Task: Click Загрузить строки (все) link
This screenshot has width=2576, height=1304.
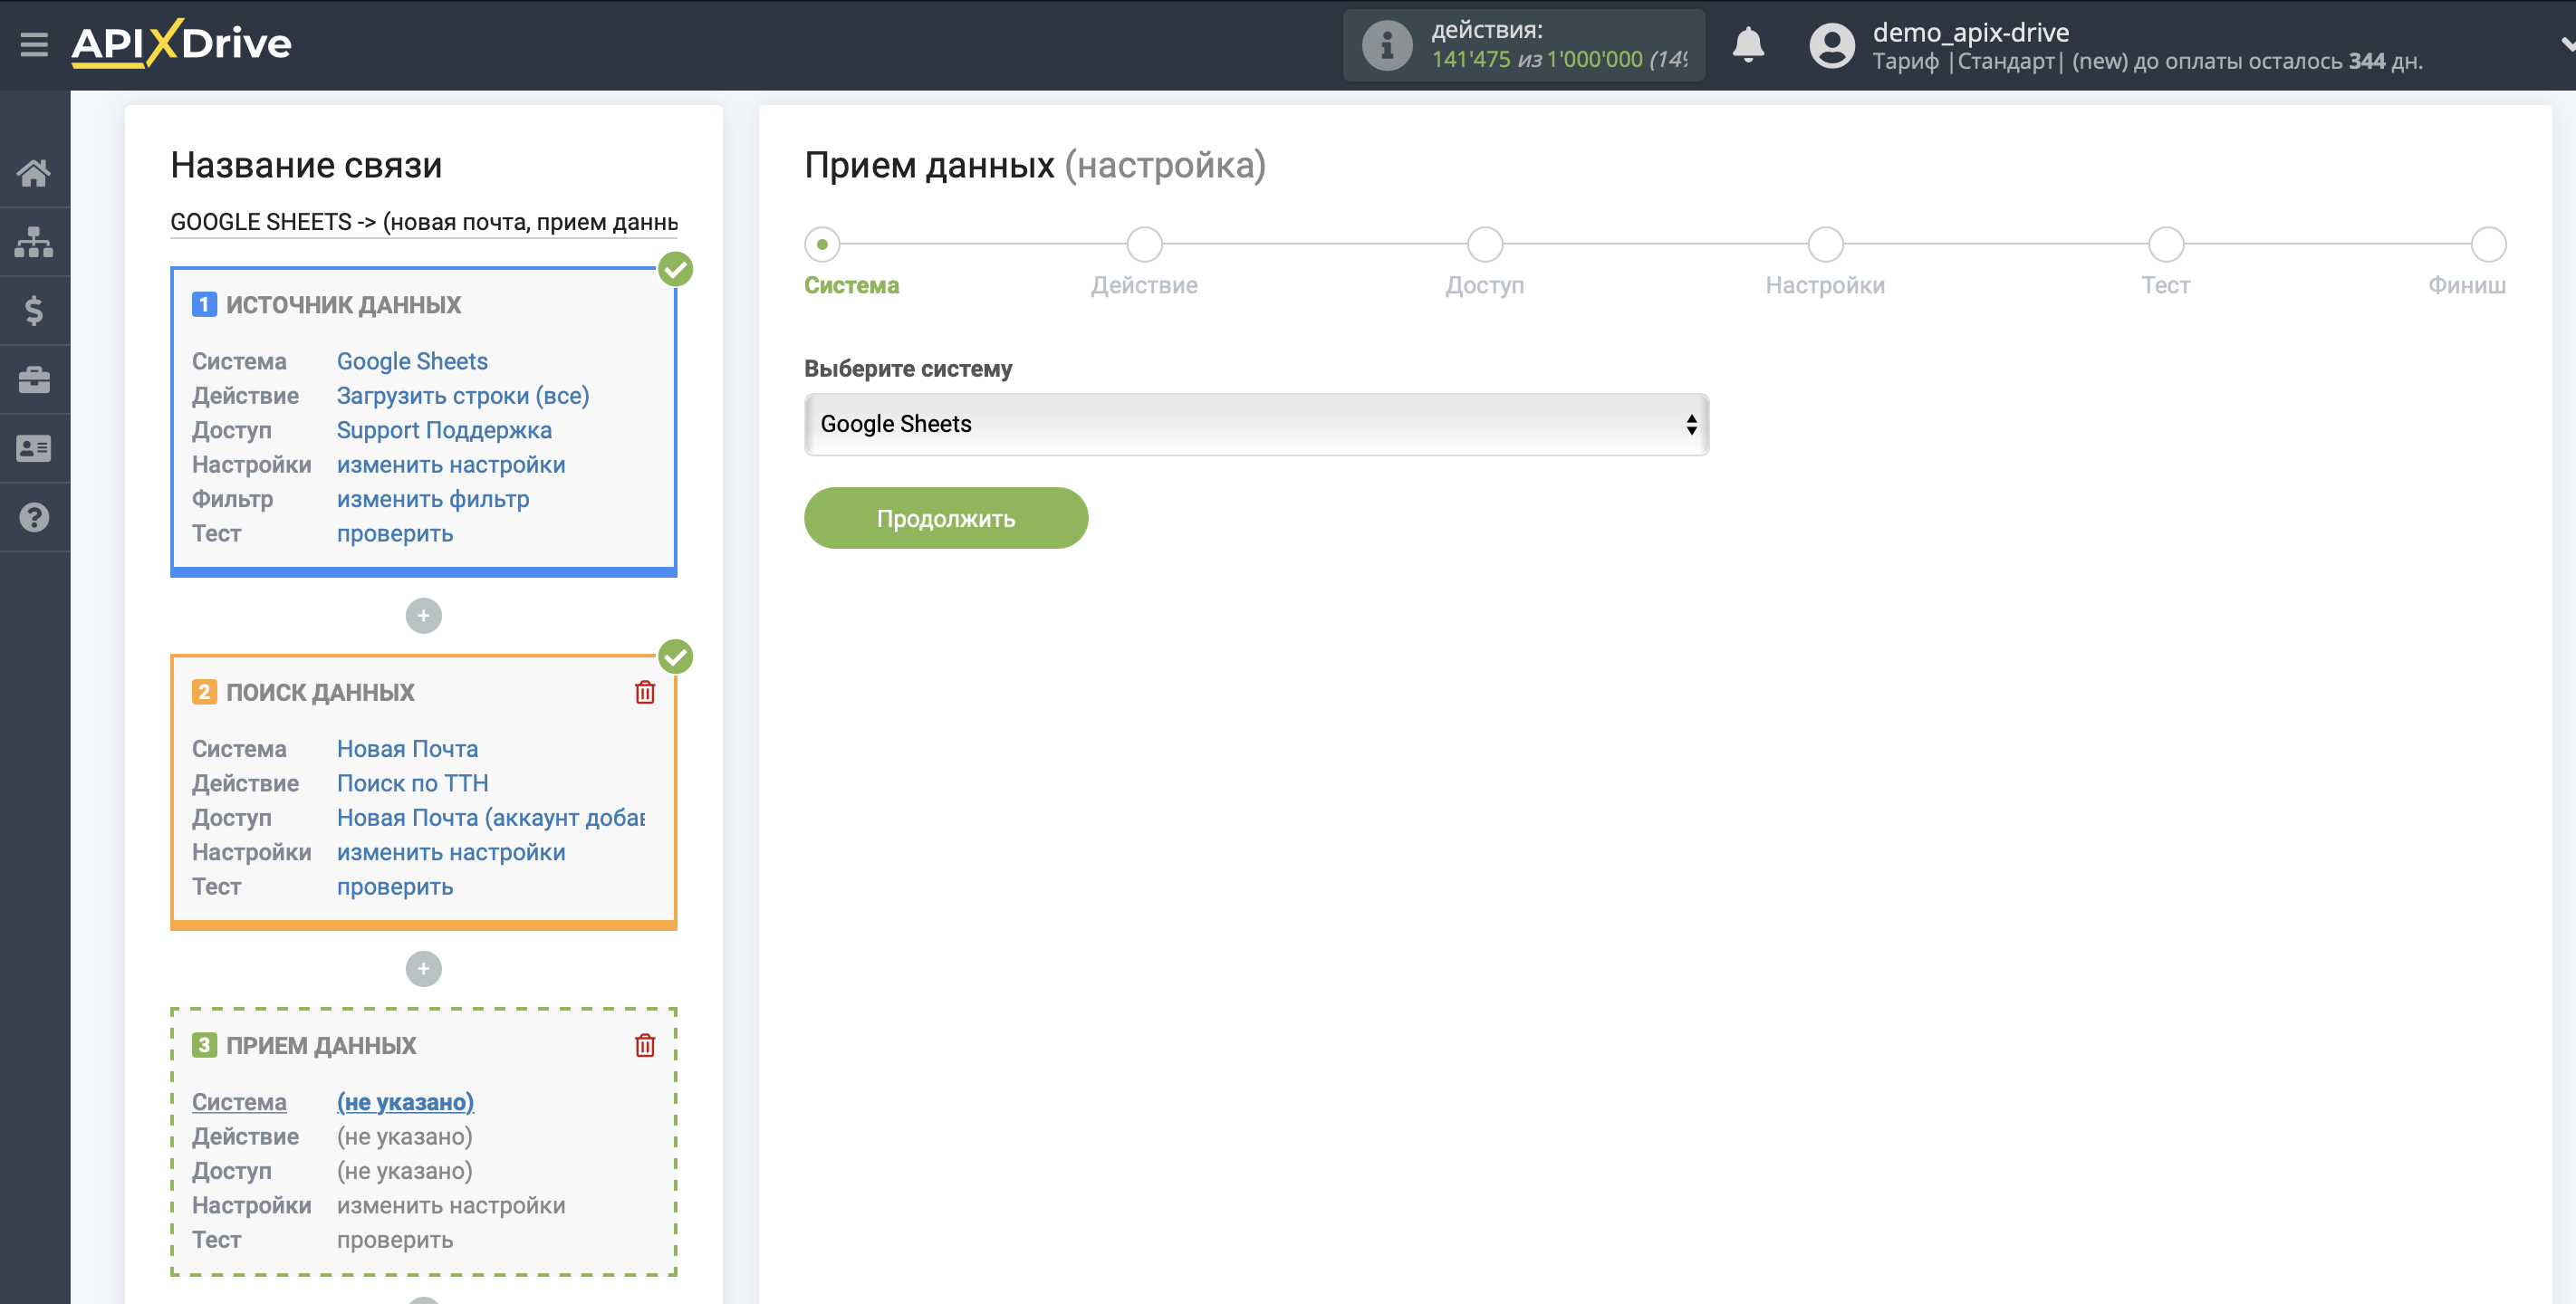Action: tap(463, 396)
